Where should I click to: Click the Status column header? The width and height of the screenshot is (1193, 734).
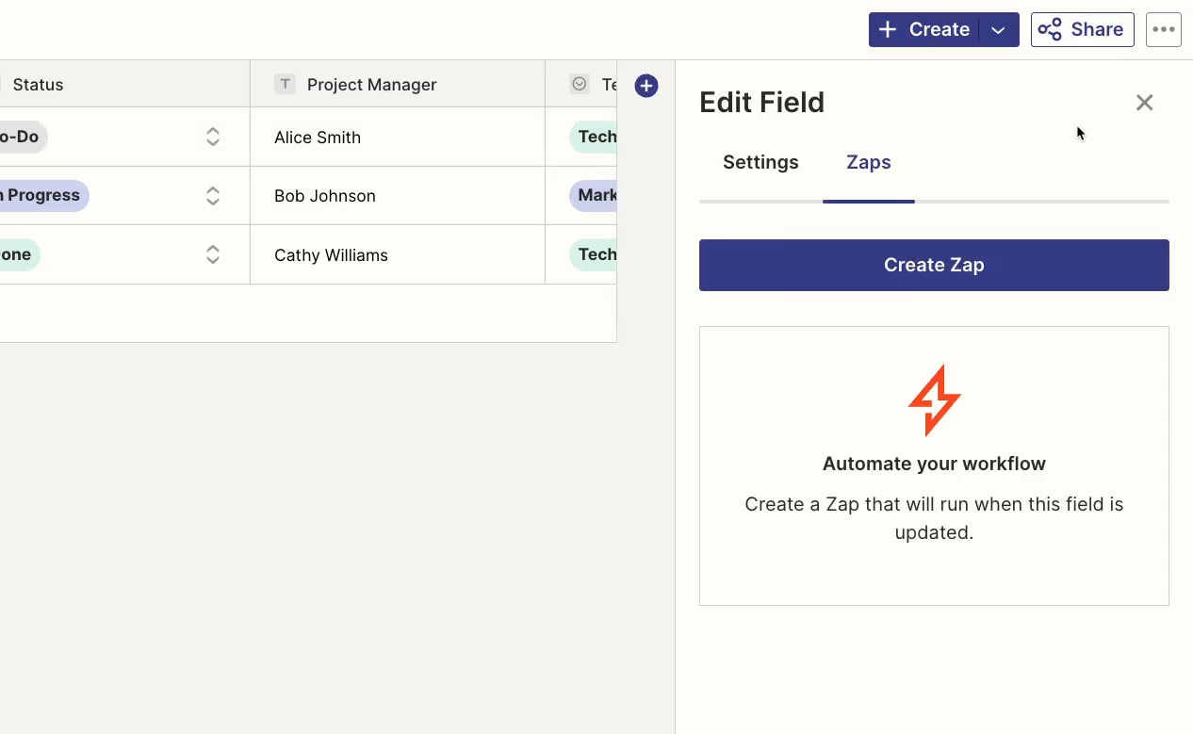[124, 84]
